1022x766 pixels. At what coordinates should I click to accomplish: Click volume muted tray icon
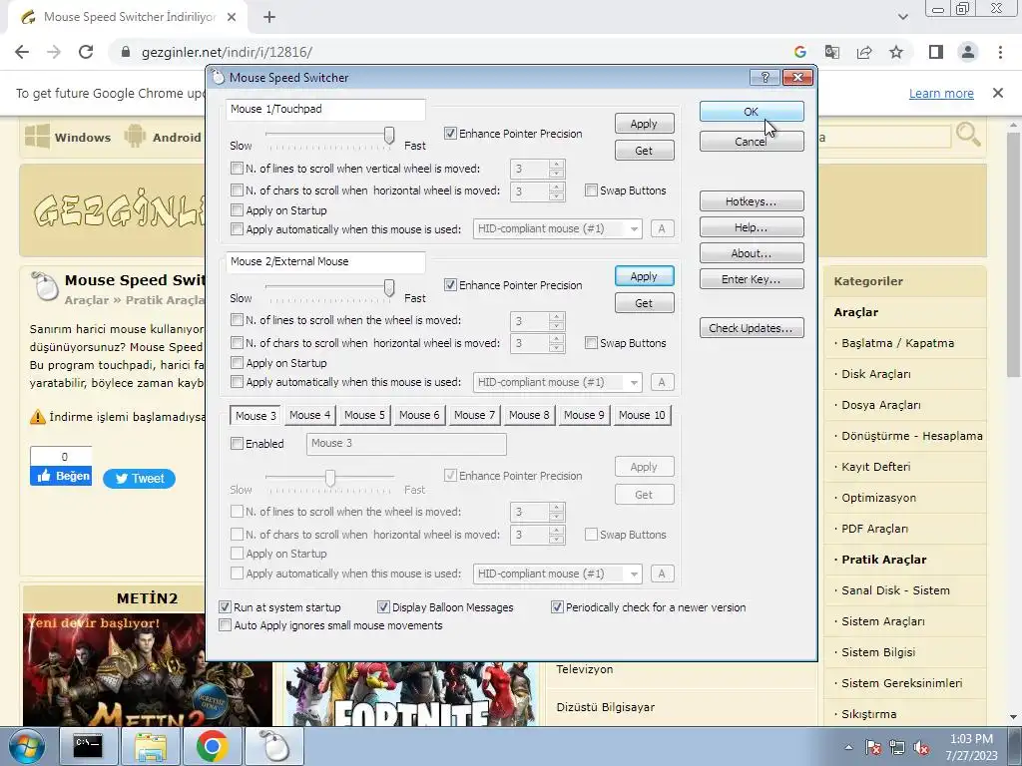coord(921,747)
